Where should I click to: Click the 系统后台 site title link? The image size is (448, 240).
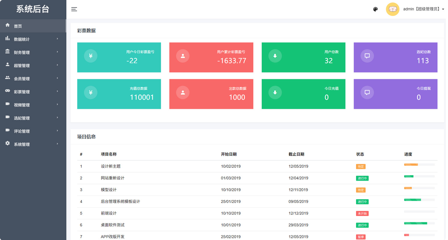(33, 9)
